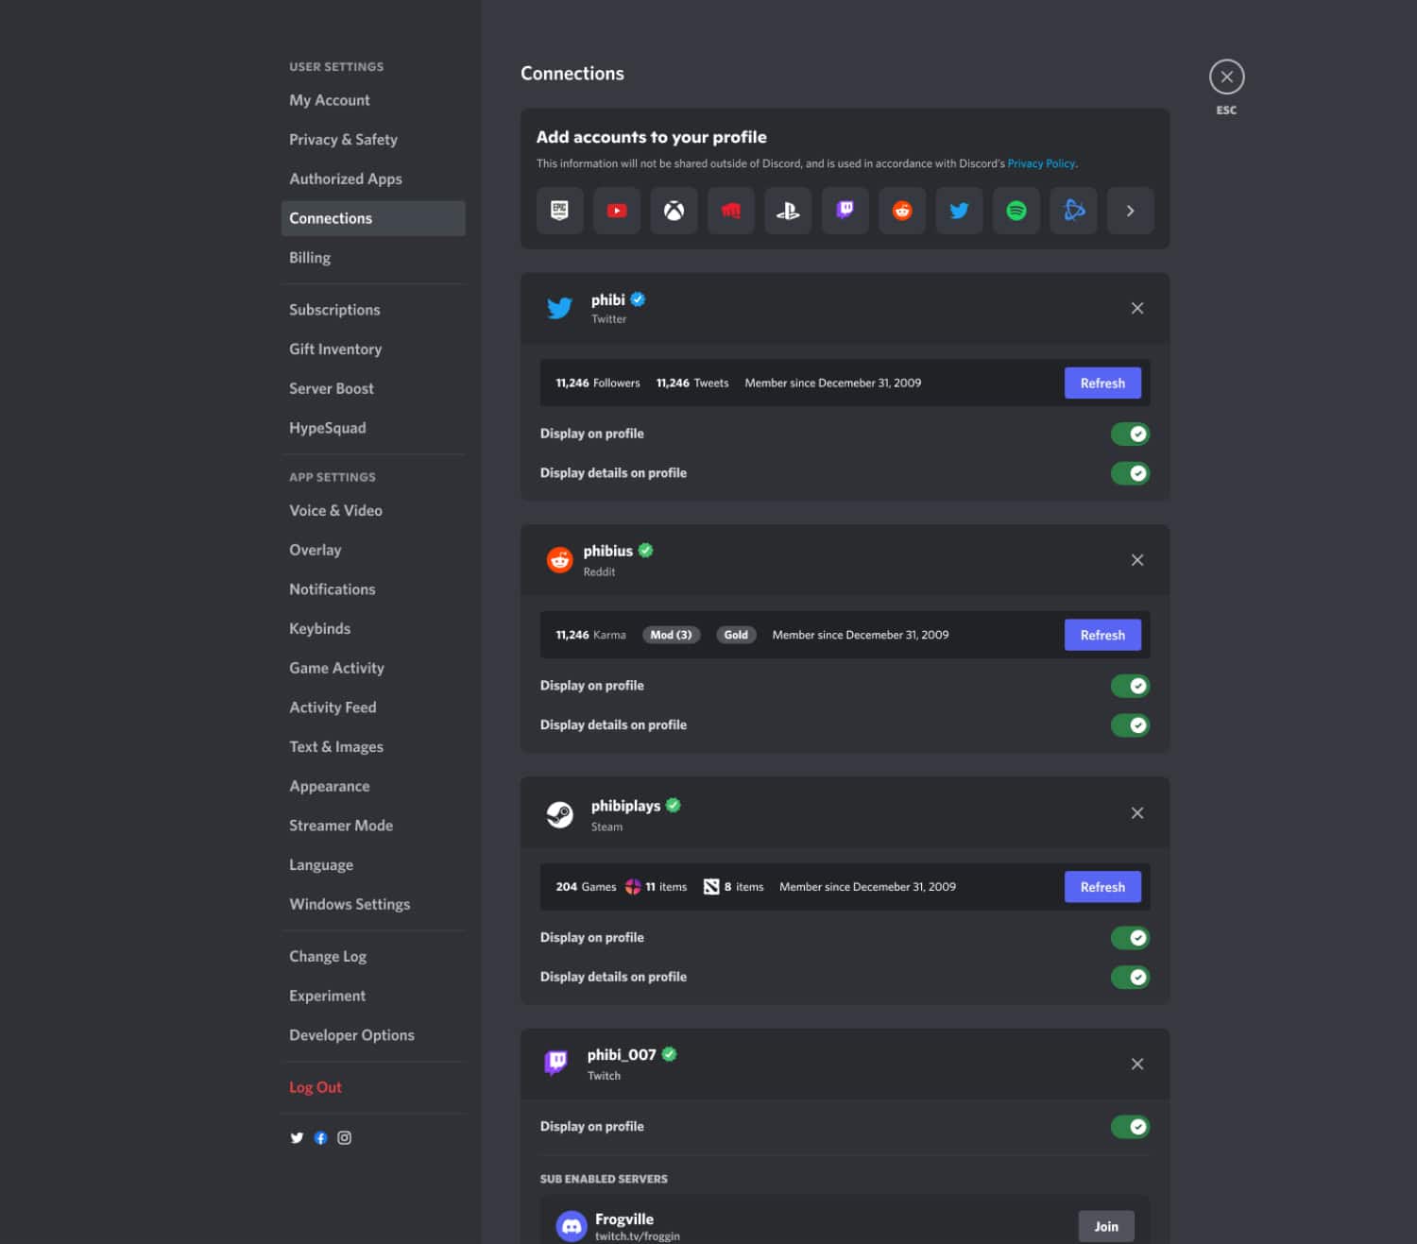Open Server Boost settings
Image resolution: width=1417 pixels, height=1244 pixels.
tap(373, 388)
